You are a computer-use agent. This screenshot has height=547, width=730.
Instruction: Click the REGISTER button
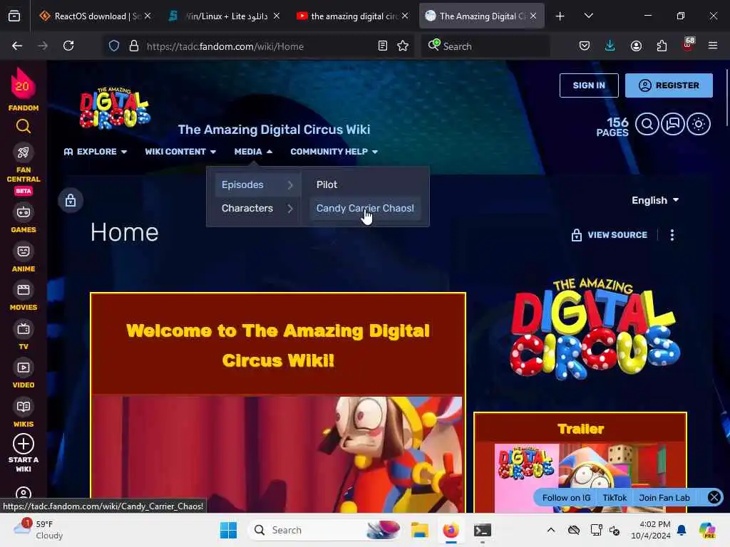pyautogui.click(x=669, y=85)
